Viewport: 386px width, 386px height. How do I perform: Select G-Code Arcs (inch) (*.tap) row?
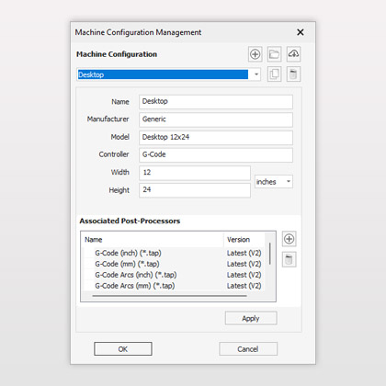[x=174, y=275]
